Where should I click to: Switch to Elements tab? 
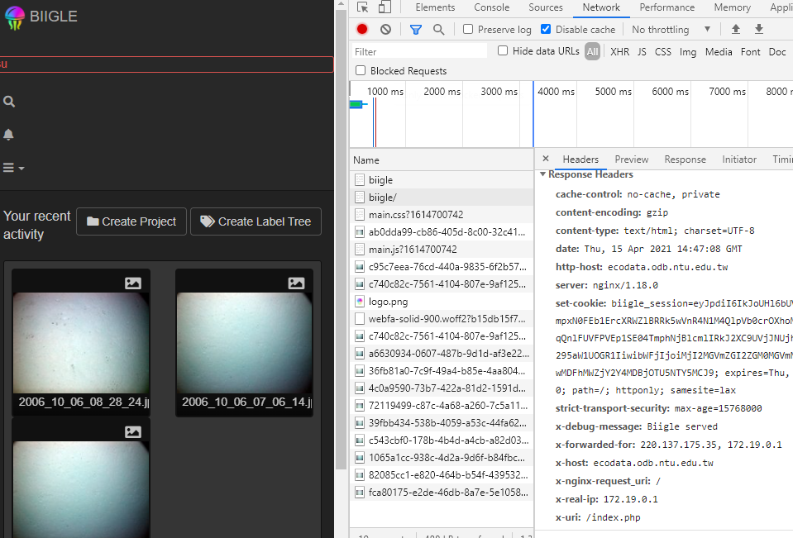[x=435, y=7]
